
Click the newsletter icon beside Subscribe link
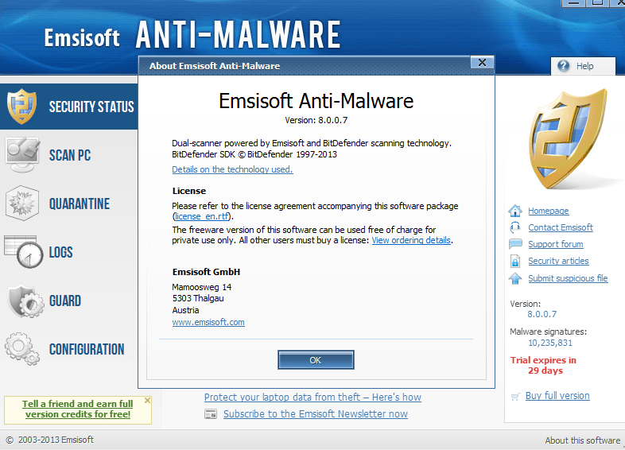(x=211, y=414)
